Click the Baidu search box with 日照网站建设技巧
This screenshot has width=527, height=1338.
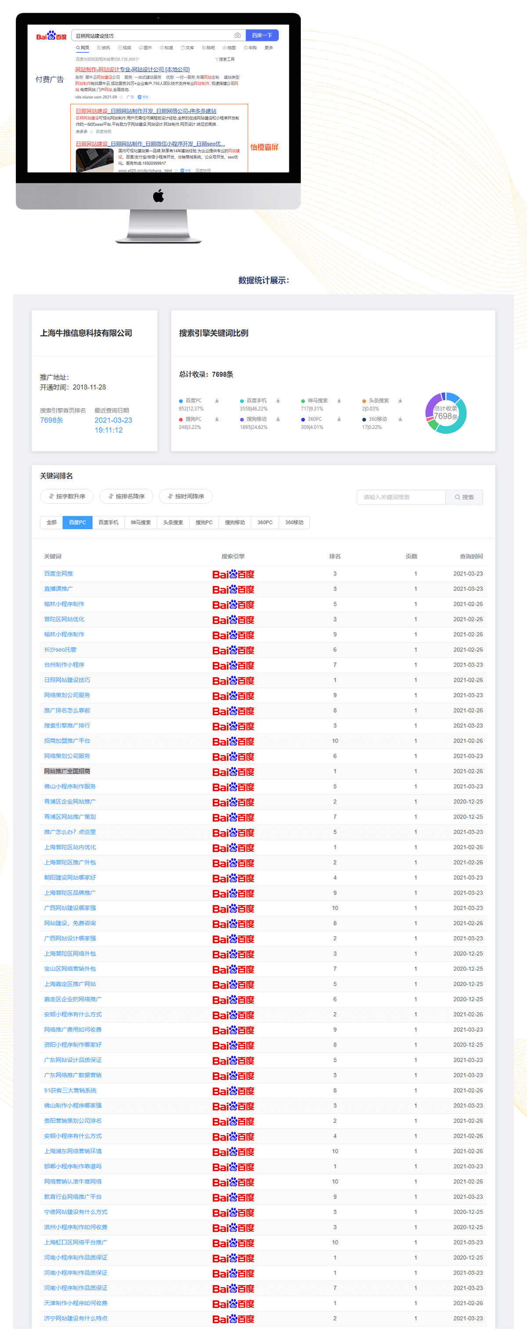click(x=158, y=35)
